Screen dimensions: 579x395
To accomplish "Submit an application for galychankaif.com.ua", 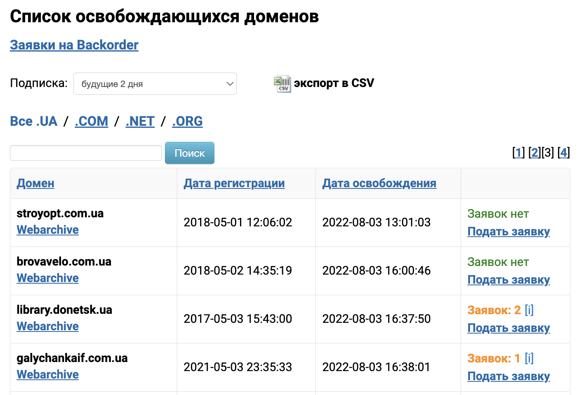I will click(508, 376).
